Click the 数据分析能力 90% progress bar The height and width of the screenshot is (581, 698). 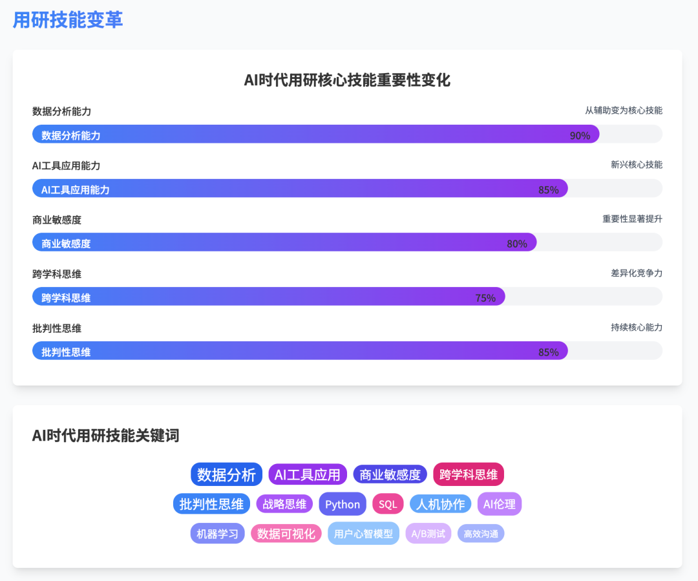[x=316, y=134]
